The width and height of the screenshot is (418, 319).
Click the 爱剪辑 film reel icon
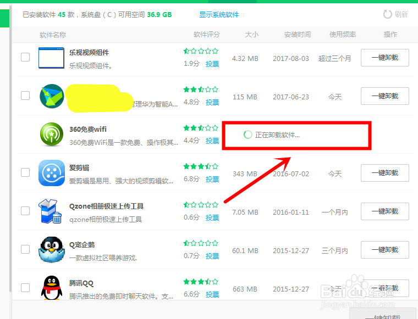[52, 173]
